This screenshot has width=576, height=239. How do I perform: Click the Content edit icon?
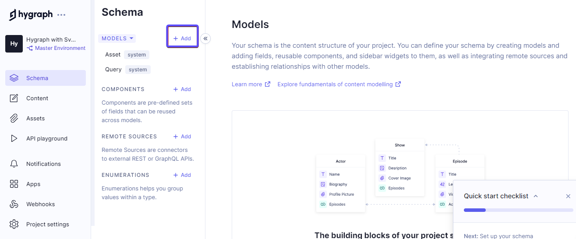tap(14, 98)
